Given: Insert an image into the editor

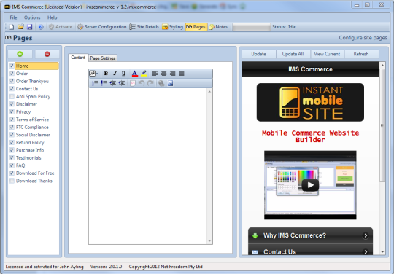Looking at the screenshot, I should click(x=170, y=83).
